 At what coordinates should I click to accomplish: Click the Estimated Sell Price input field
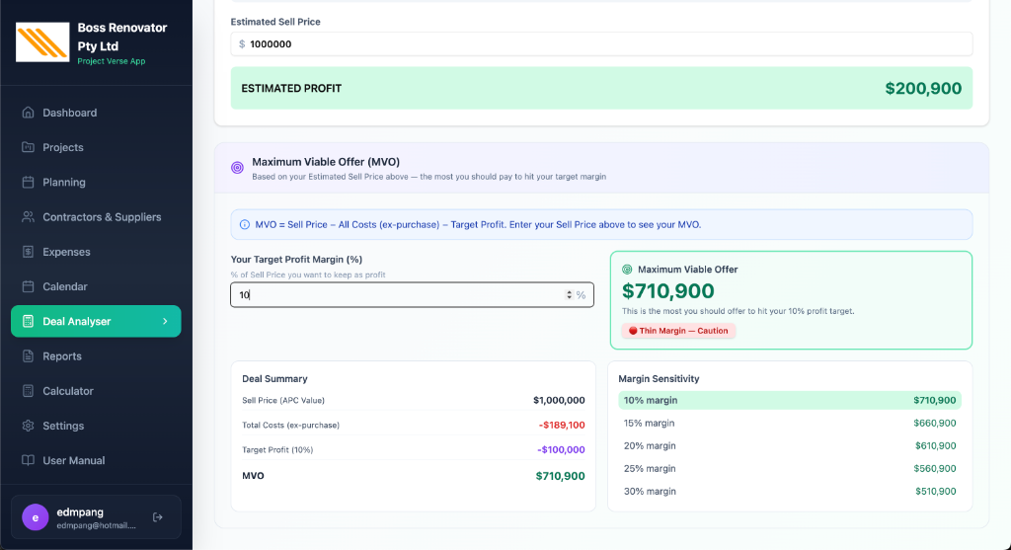(x=601, y=43)
